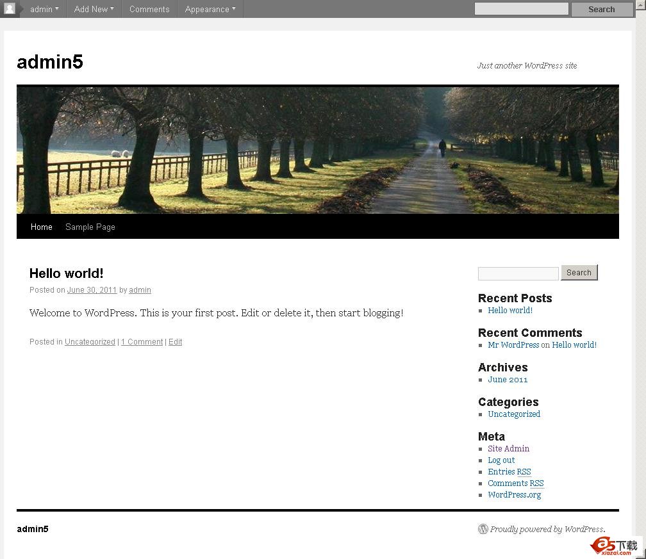The width and height of the screenshot is (646, 559).
Task: Click the 'Welcome to WordPress' post text
Action: pyautogui.click(x=217, y=313)
